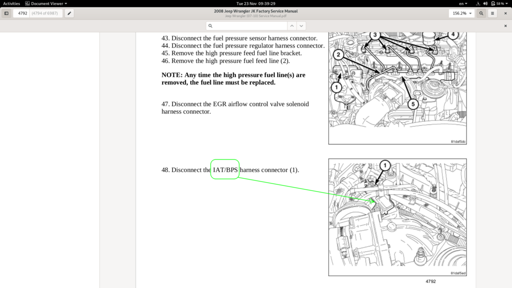Expand search options from the search field arrow
The width and height of the screenshot is (512, 288).
(211, 26)
